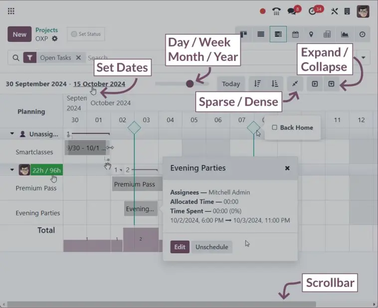Click the time scale slider handle

pyautogui.click(x=189, y=84)
